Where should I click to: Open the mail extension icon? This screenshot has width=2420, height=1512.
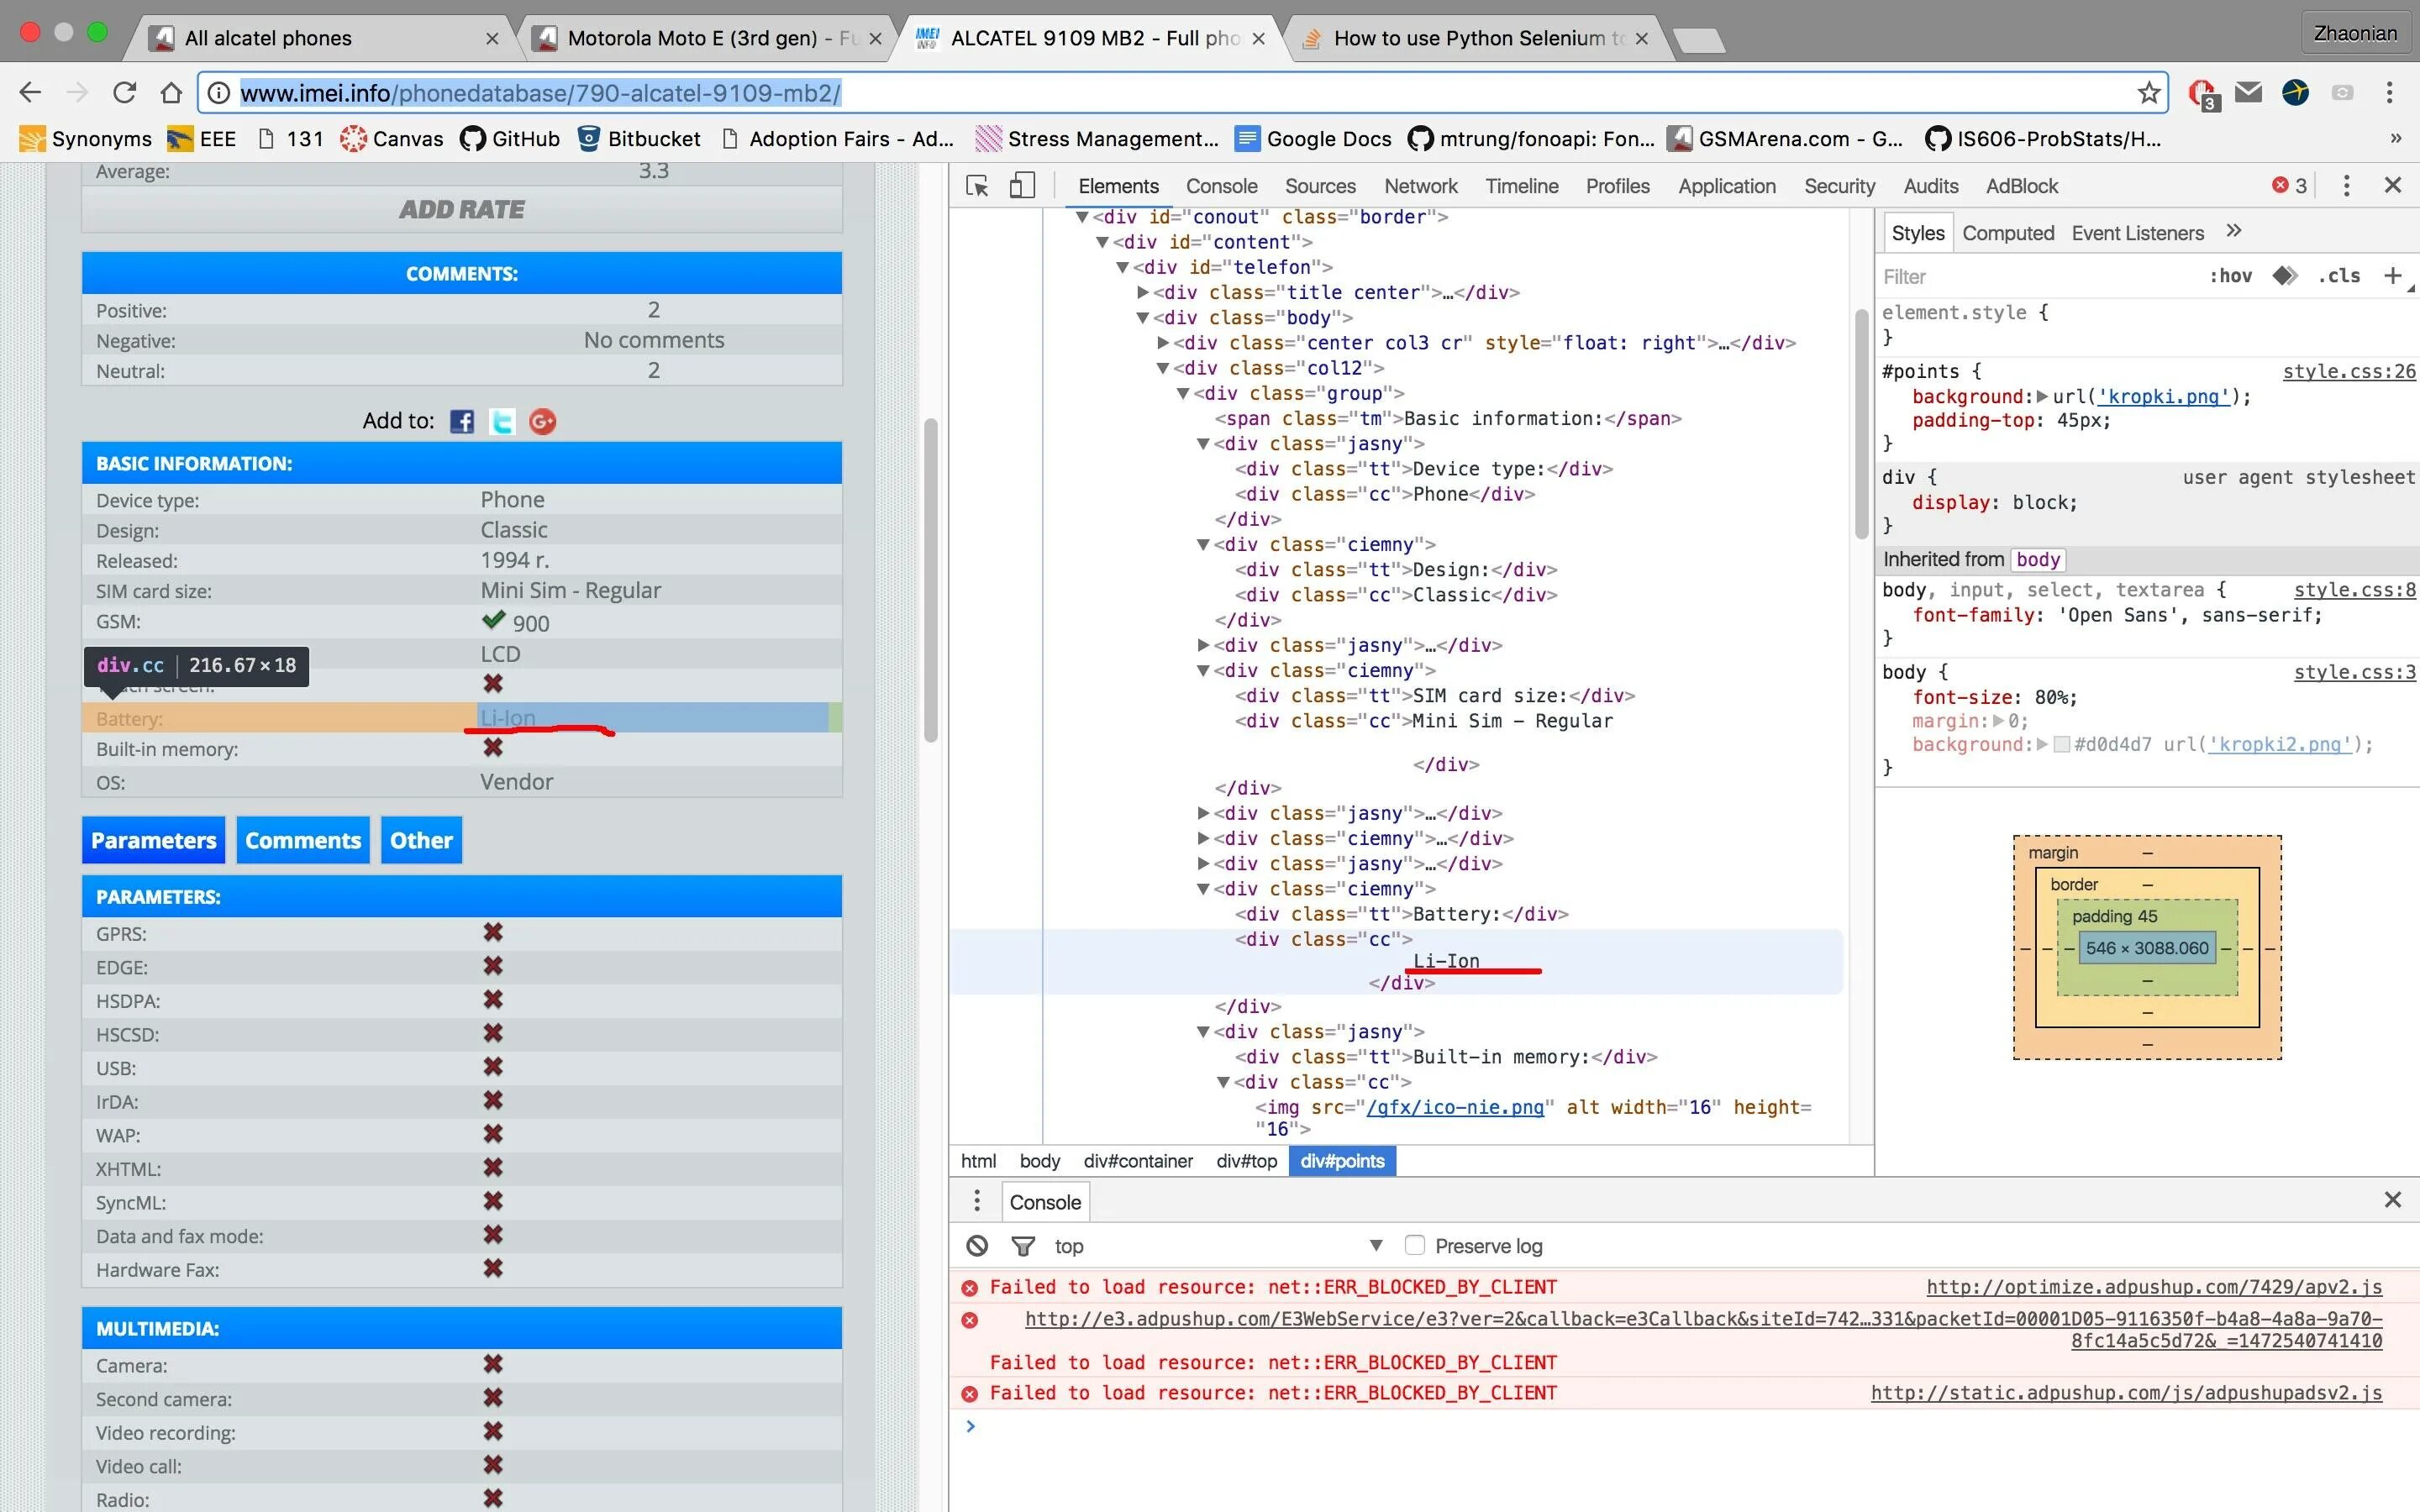tap(2249, 92)
